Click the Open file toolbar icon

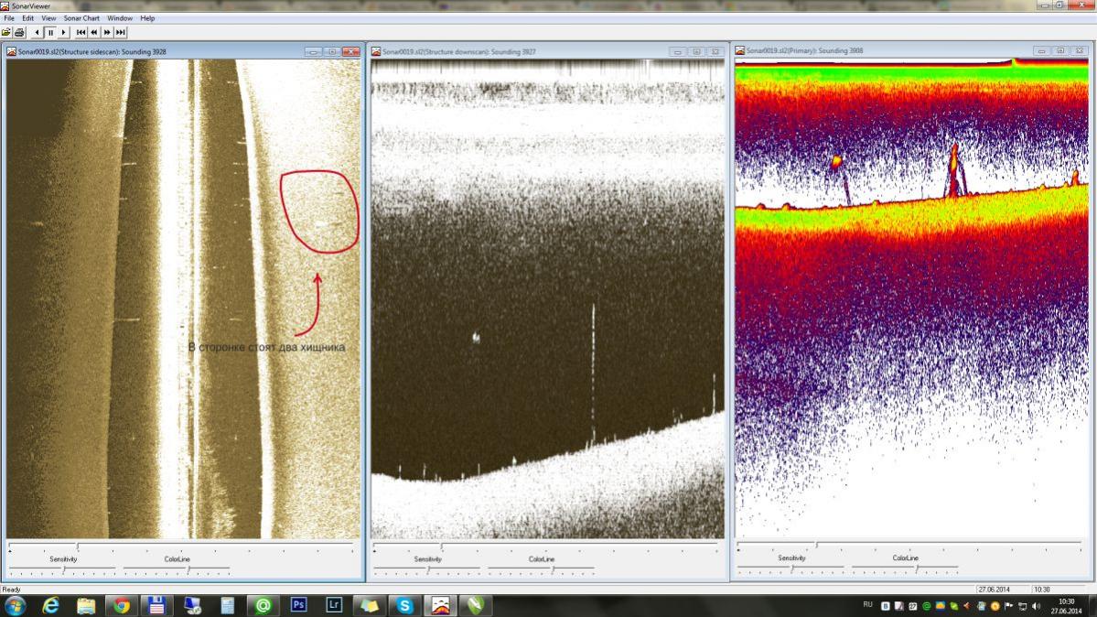click(6, 32)
